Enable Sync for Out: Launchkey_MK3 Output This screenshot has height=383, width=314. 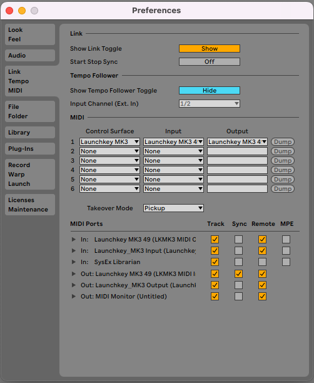point(238,285)
